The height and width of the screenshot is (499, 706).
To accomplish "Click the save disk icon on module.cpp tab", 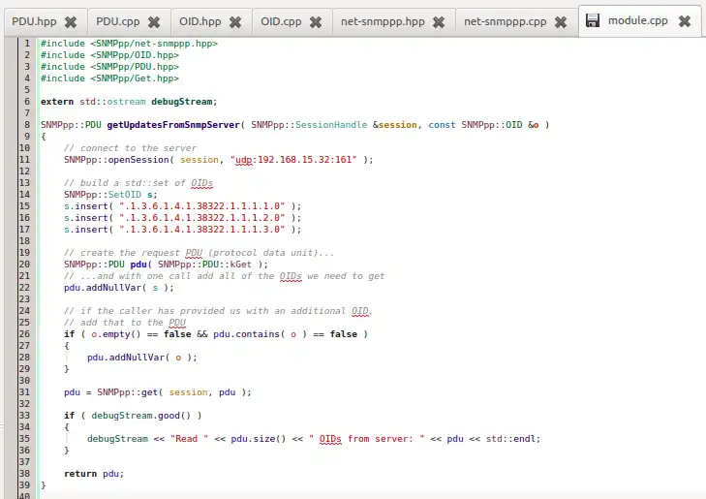I will pyautogui.click(x=593, y=20).
